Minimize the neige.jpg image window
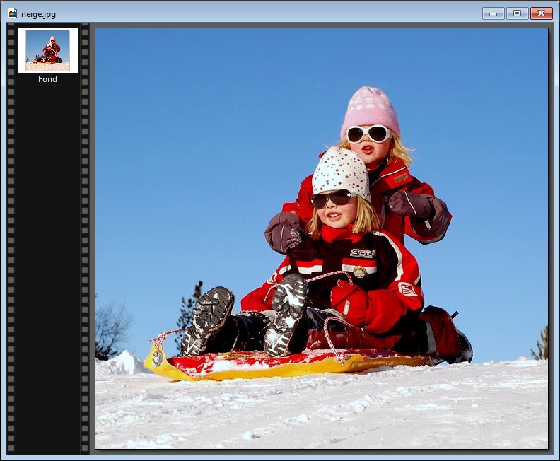This screenshot has width=560, height=461. coord(493,13)
